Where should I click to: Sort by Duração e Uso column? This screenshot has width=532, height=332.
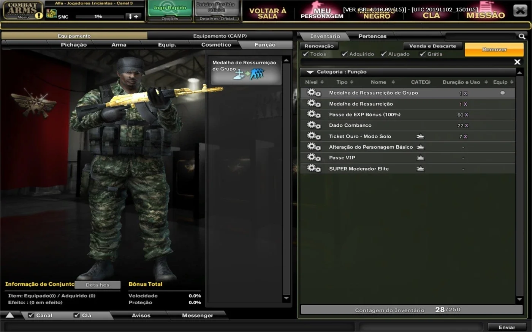click(465, 82)
